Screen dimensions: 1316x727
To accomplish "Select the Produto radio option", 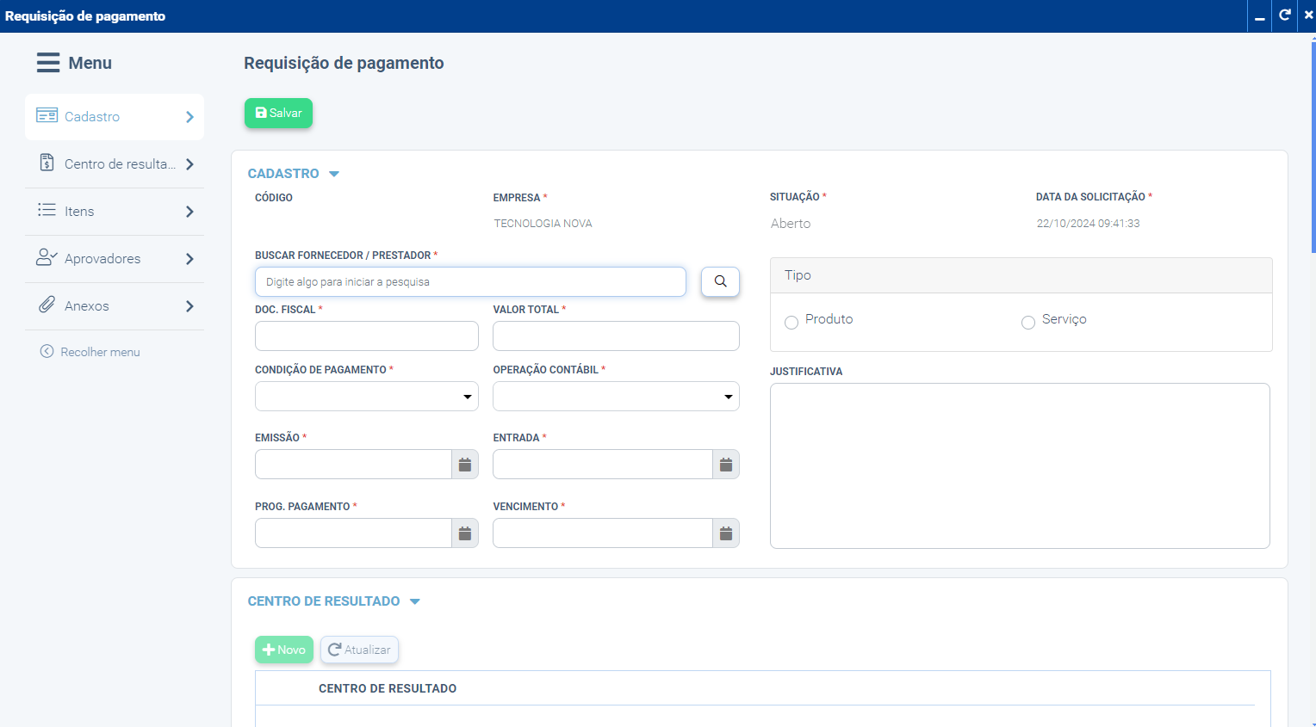I will (x=791, y=323).
